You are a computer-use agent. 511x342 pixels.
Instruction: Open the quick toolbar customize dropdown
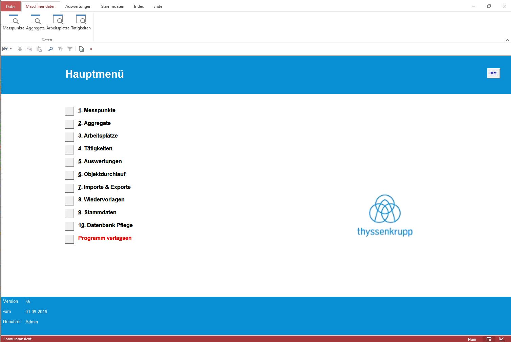(91, 49)
